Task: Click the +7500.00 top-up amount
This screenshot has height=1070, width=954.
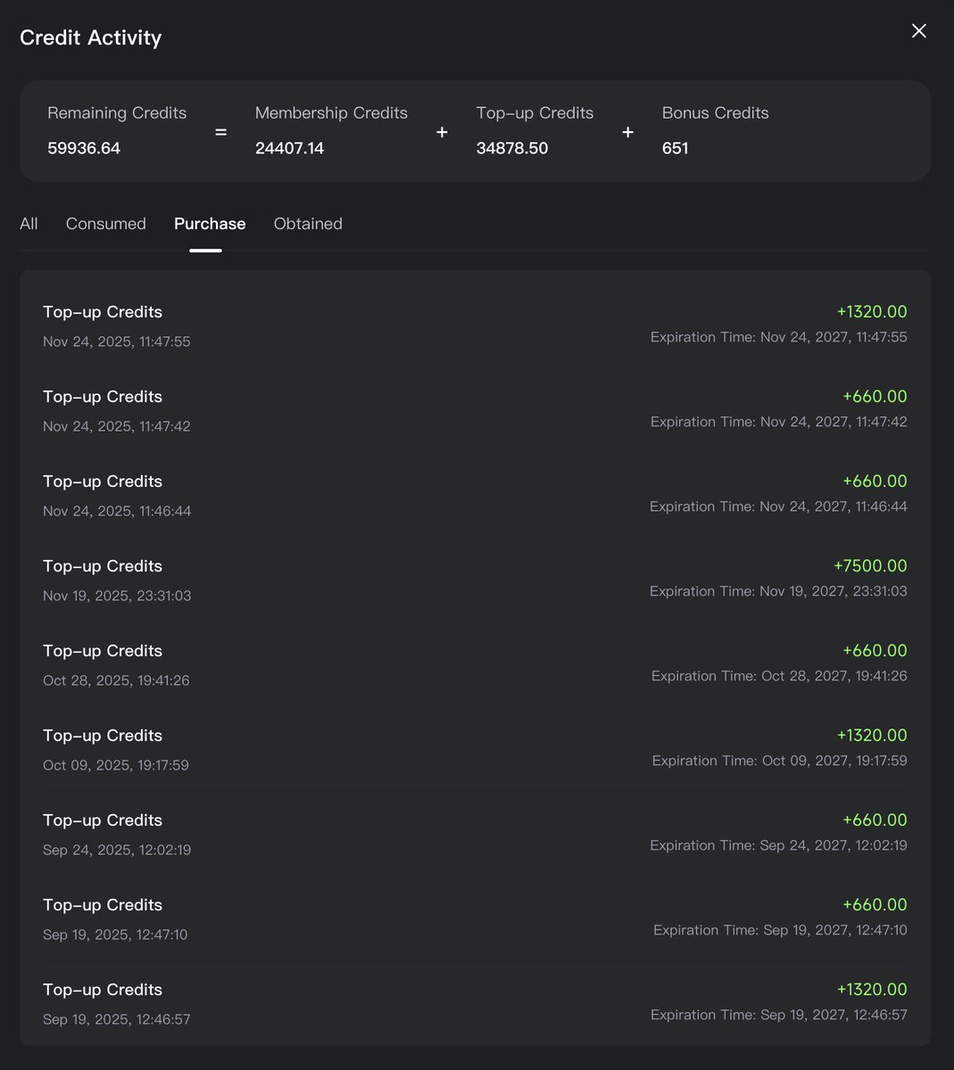Action: [x=870, y=566]
